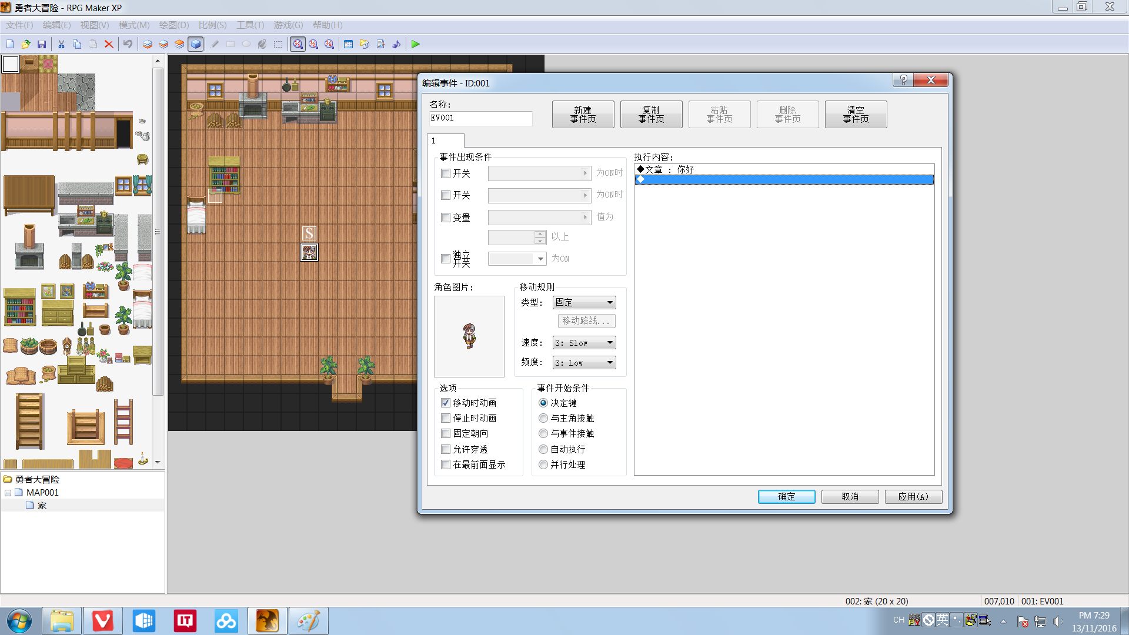
Task: Start playtest with green play icon
Action: 416,44
